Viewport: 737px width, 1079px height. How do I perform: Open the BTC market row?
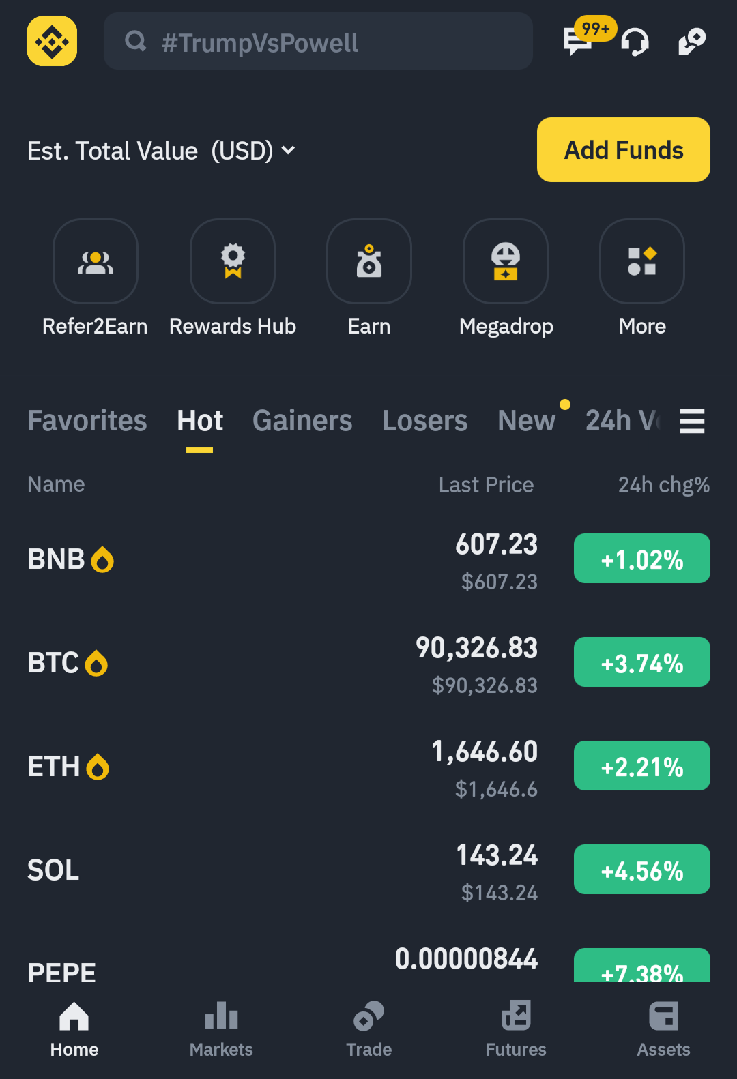coord(273,663)
